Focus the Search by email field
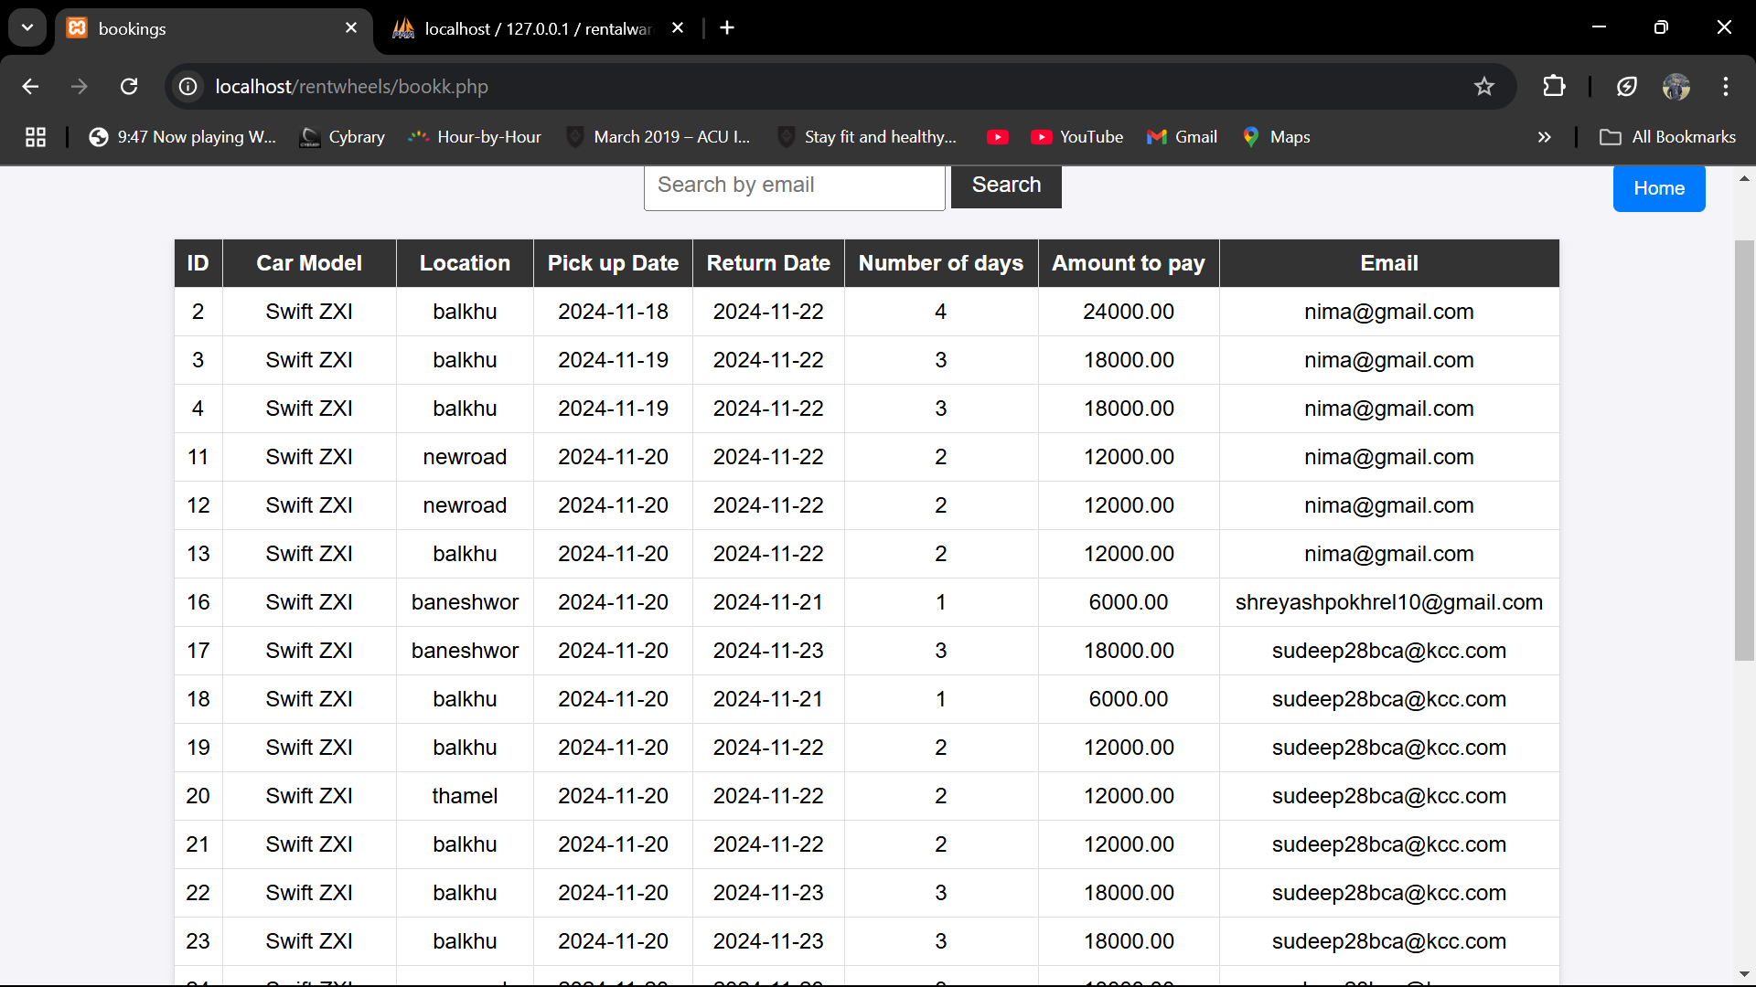1756x987 pixels. (794, 186)
